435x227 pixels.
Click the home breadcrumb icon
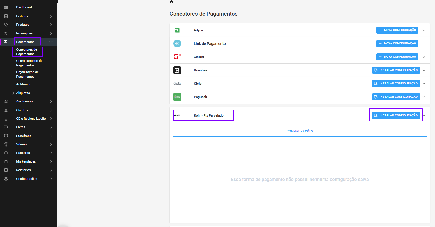[x=172, y=2]
